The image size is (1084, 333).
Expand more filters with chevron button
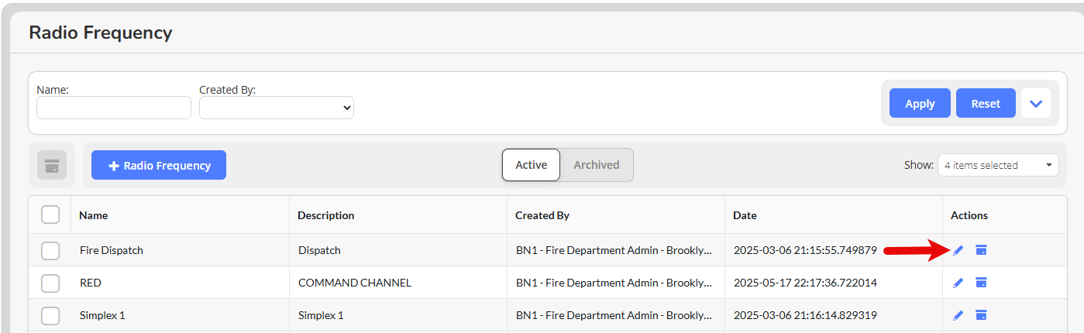(1036, 103)
